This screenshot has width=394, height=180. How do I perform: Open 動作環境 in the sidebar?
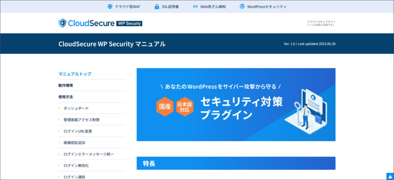click(65, 85)
